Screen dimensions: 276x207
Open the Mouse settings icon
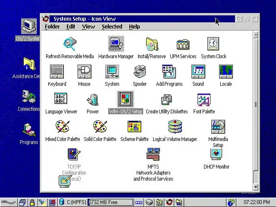[x=85, y=72]
